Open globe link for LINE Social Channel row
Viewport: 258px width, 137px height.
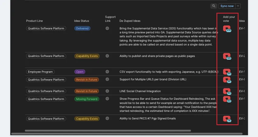pyautogui.click(x=107, y=91)
